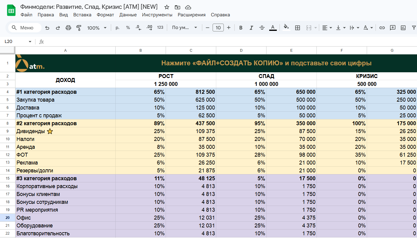Click the borders grid icon
This screenshot has height=238, width=417.
[297, 28]
